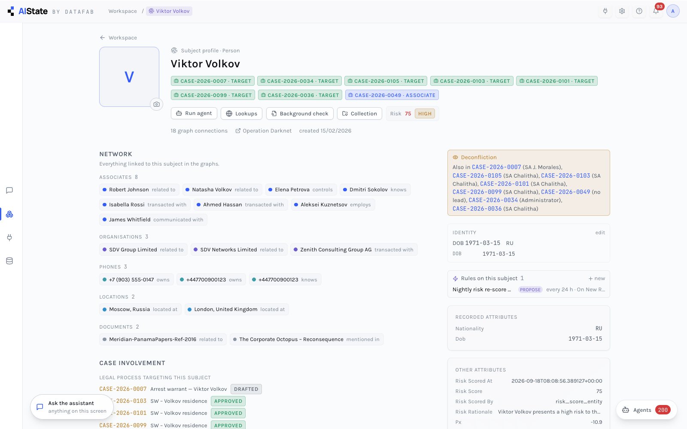Go back via Workspace arrow link
Image resolution: width=687 pixels, height=429 pixels.
pos(118,38)
